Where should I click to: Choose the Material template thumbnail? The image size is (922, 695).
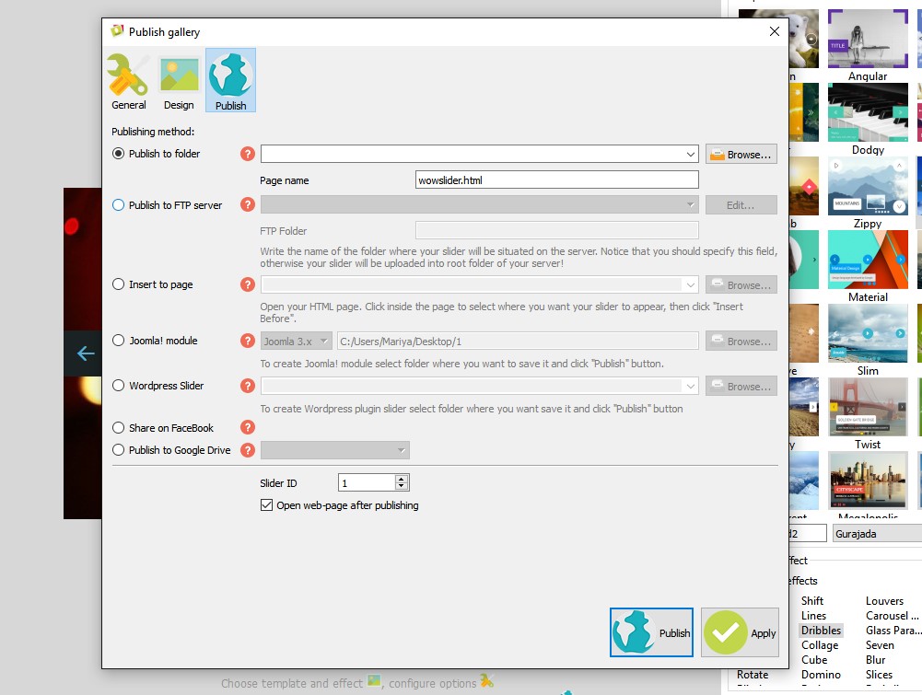coord(868,260)
